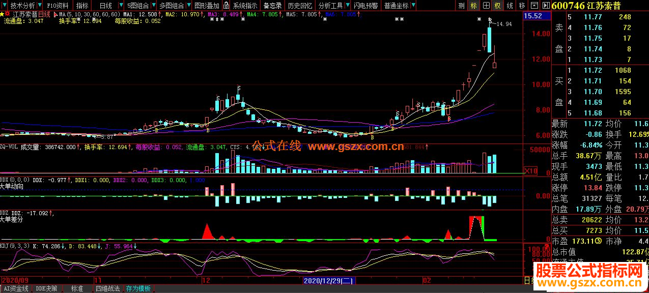Click the red arrow cursor icon before MA

pos(55,14)
